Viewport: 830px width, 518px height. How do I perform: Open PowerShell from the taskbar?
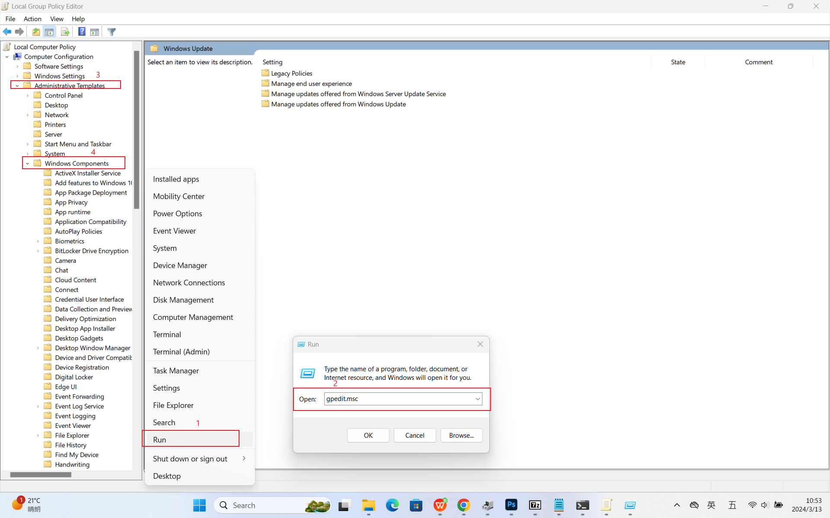[x=582, y=505]
